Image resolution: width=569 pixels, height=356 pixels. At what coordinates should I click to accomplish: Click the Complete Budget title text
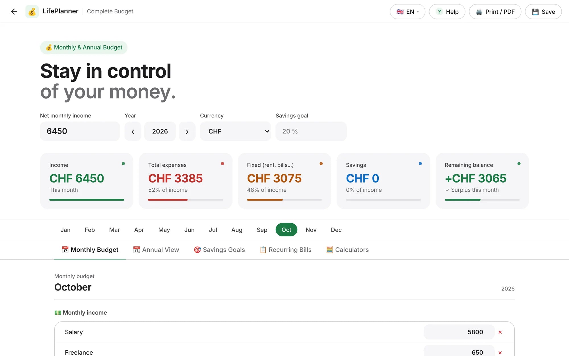point(110,11)
